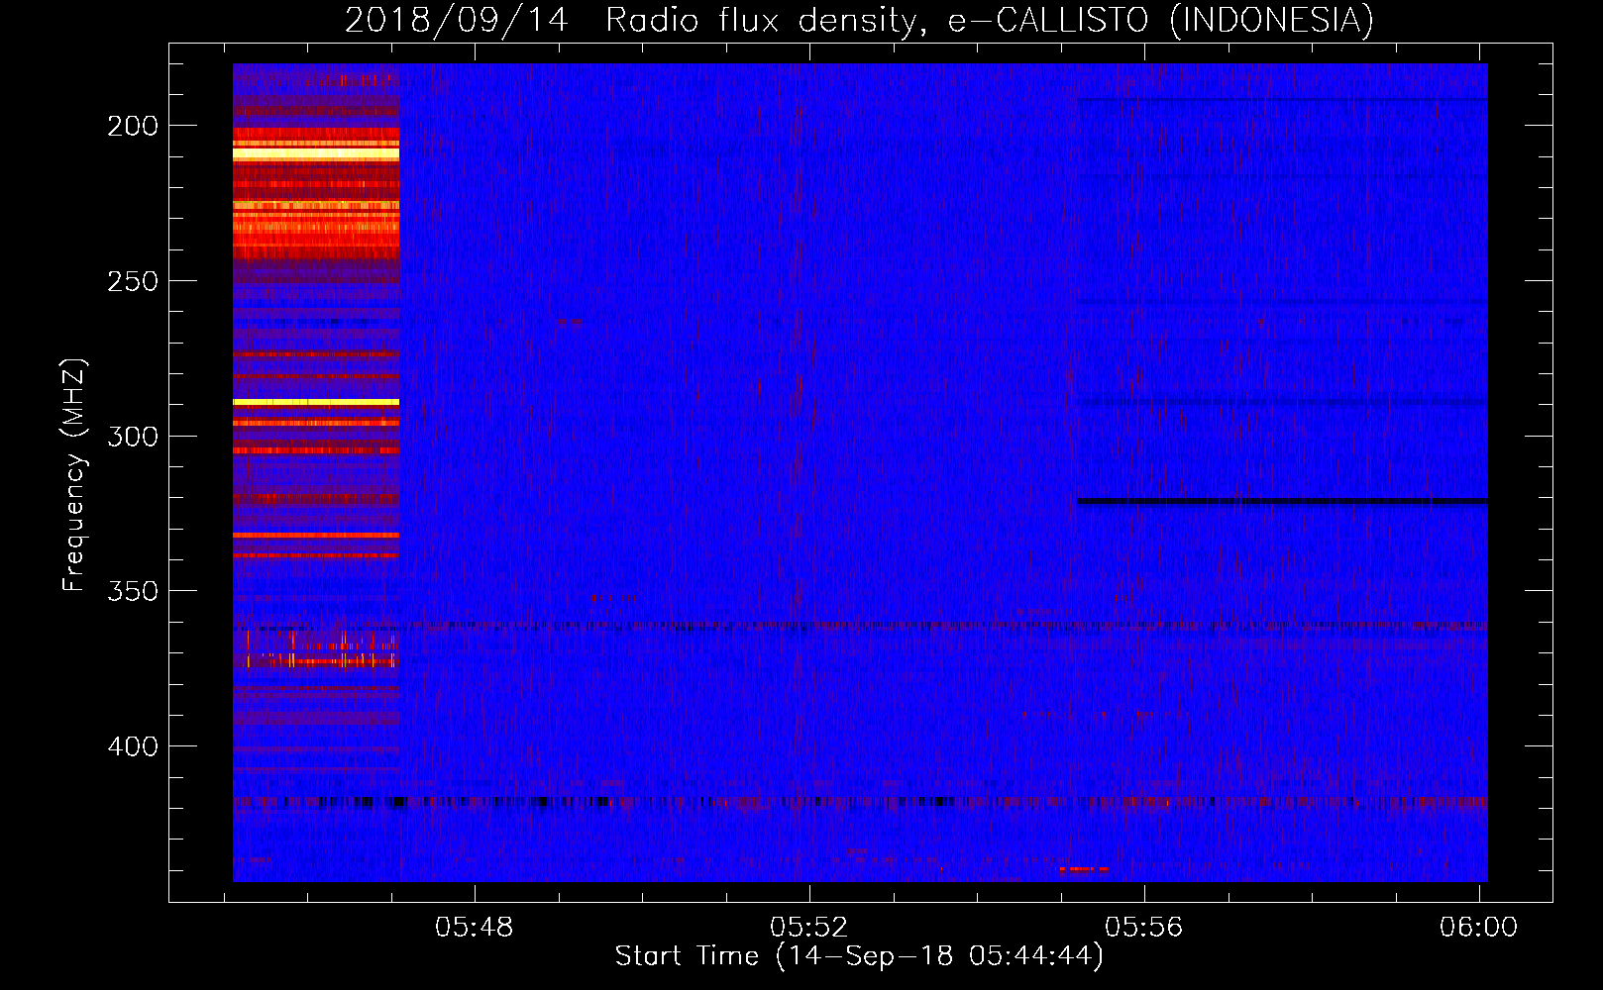Select the 'Frequency (MHZ)' y-axis label
Viewport: 1603px width, 990px height.
point(74,475)
